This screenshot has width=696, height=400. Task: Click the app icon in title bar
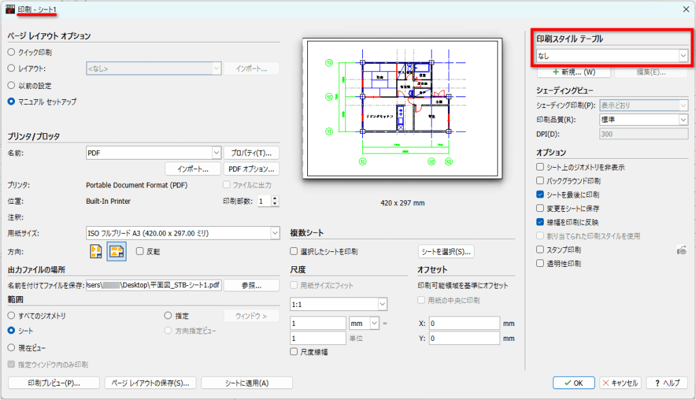[10, 9]
